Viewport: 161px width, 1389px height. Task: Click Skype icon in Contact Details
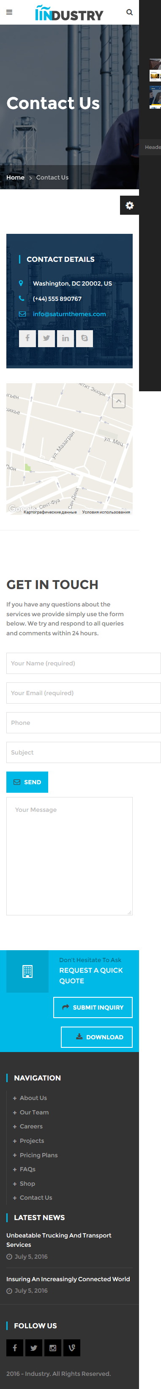[84, 338]
